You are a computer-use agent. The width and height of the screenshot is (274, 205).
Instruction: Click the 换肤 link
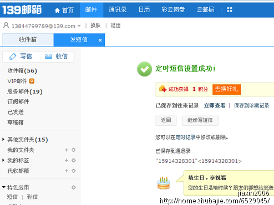pos(95,25)
